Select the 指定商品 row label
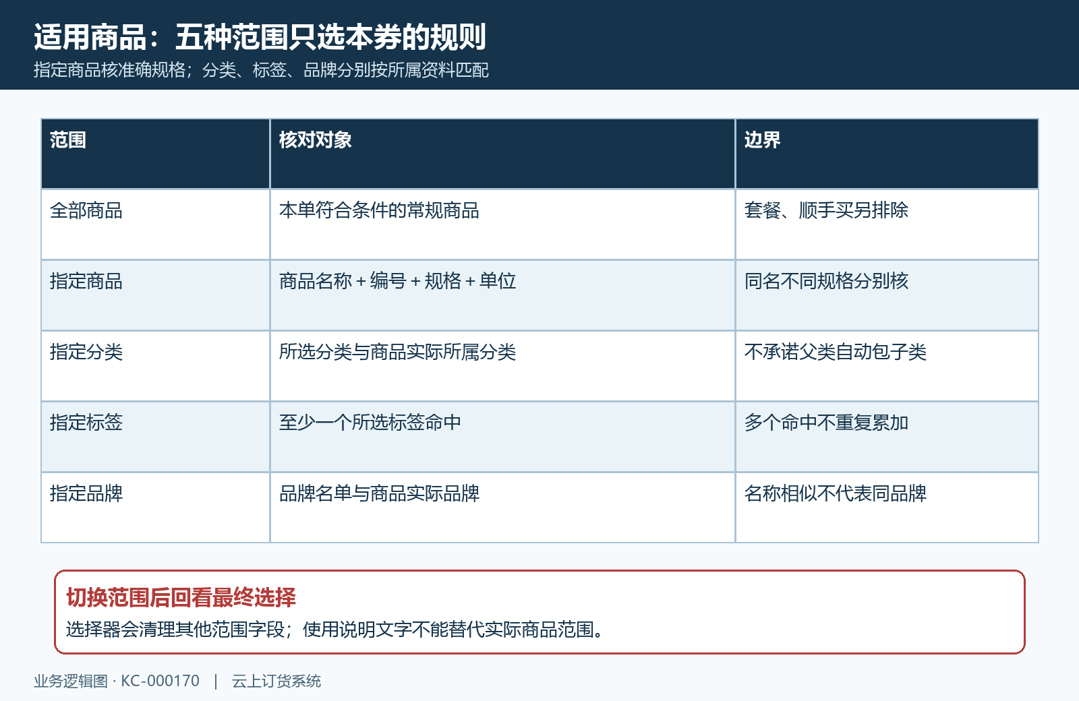The width and height of the screenshot is (1079, 701). coord(156,295)
